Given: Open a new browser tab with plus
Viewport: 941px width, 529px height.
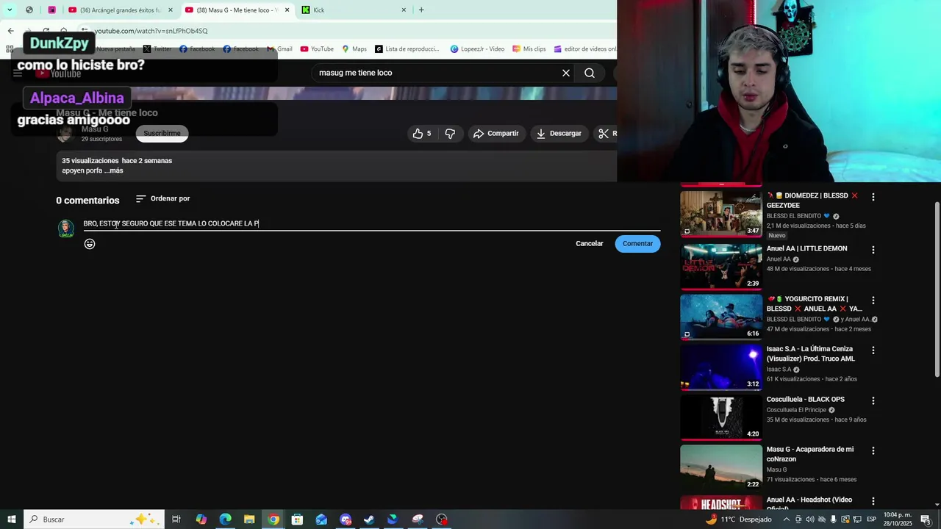Looking at the screenshot, I should click(421, 10).
